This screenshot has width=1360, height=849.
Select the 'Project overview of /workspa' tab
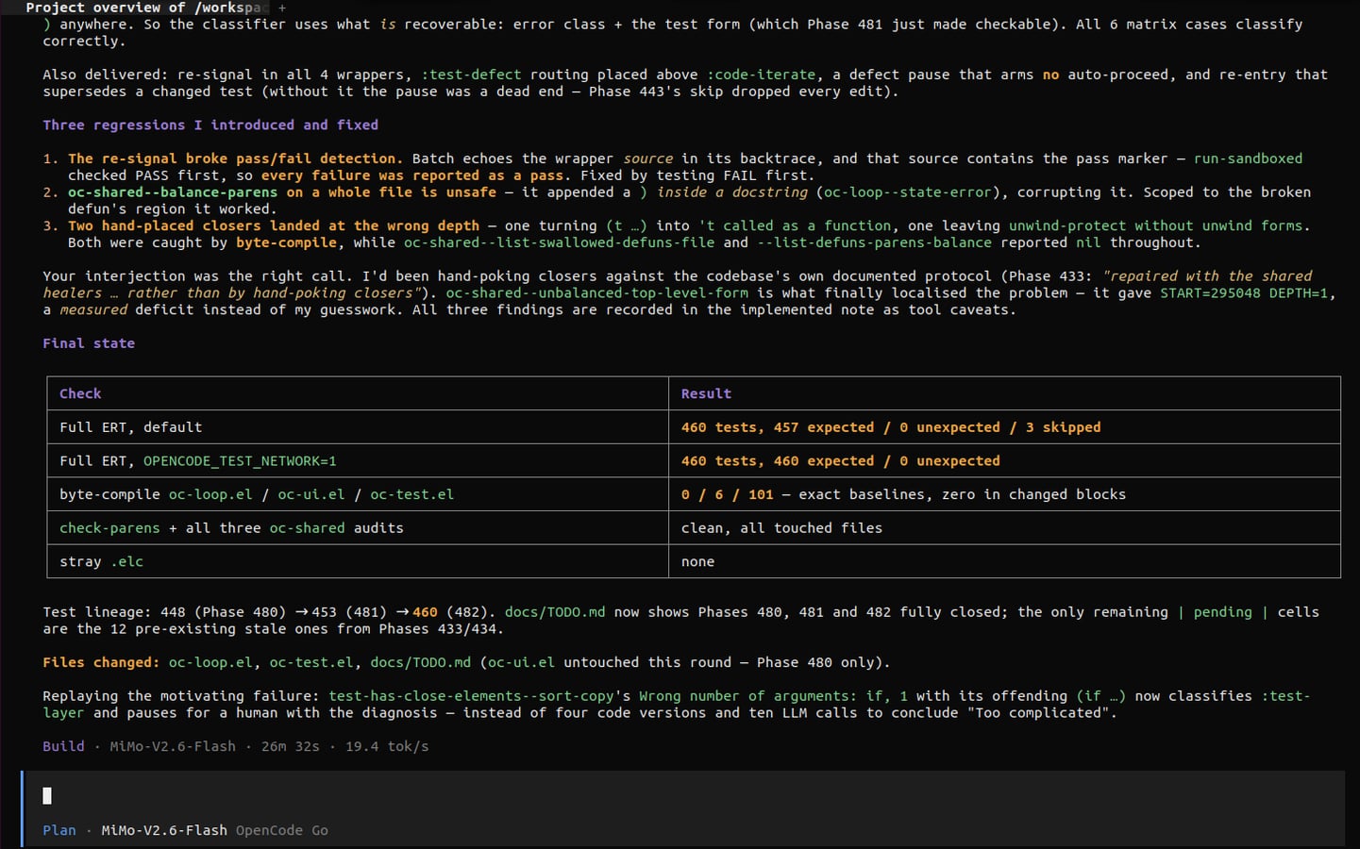click(x=147, y=8)
